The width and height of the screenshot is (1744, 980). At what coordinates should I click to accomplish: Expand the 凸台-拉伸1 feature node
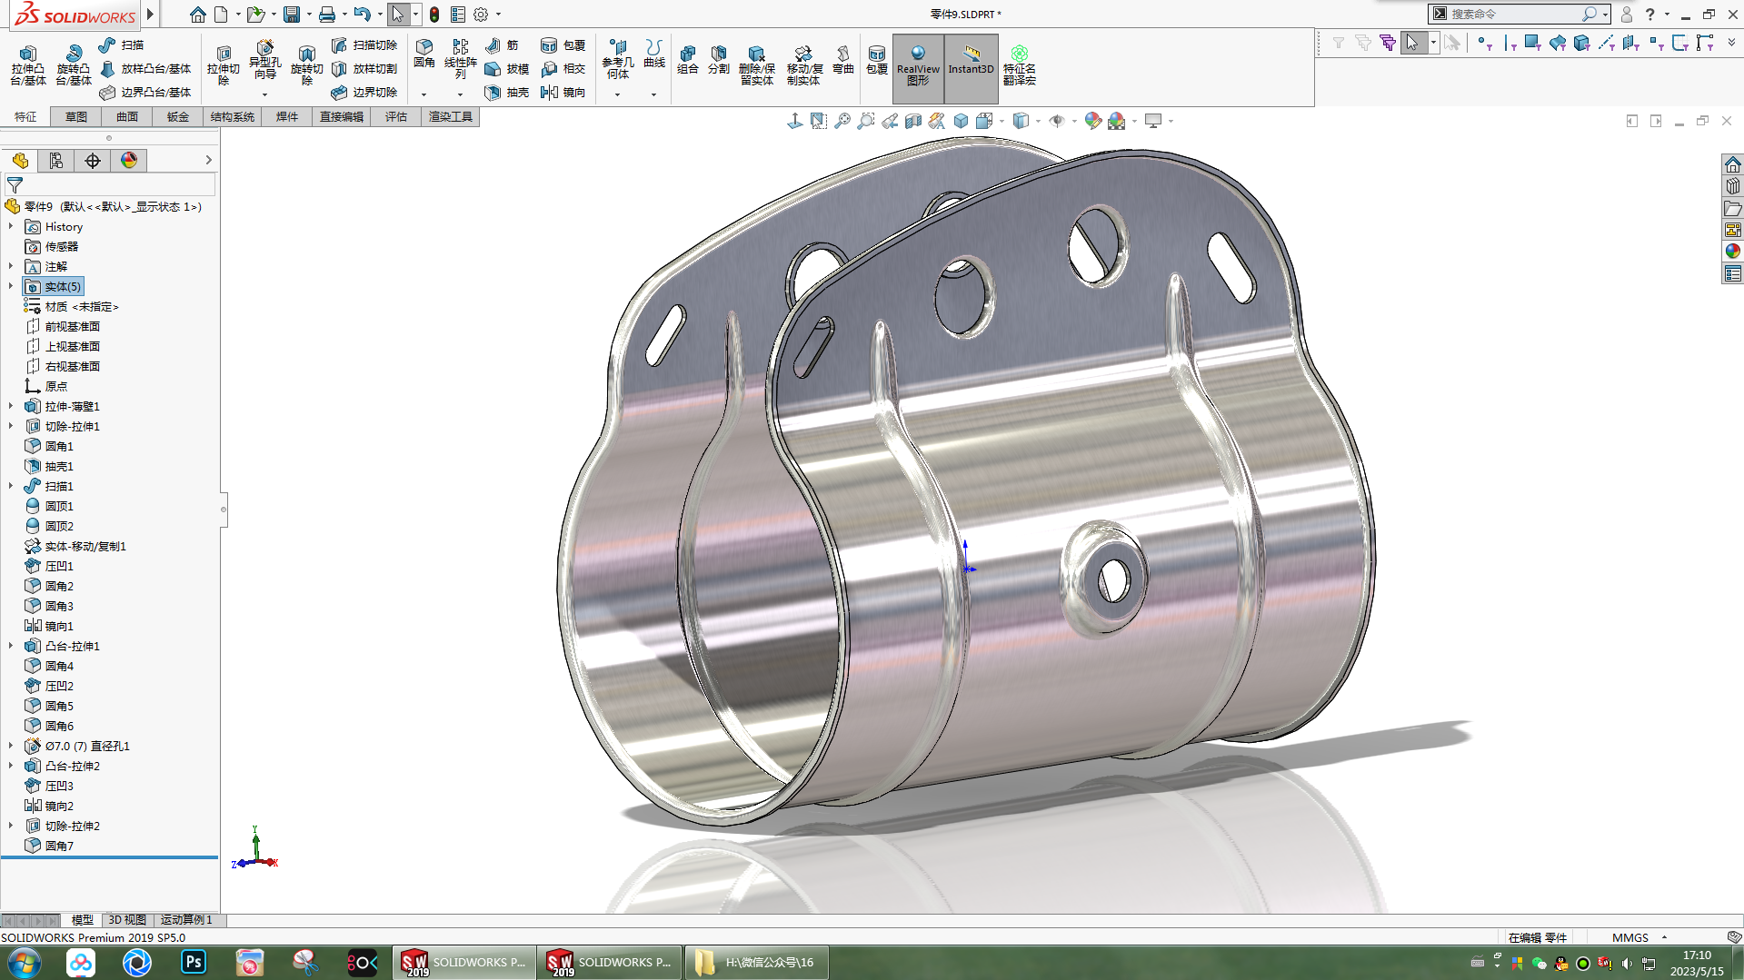point(11,646)
